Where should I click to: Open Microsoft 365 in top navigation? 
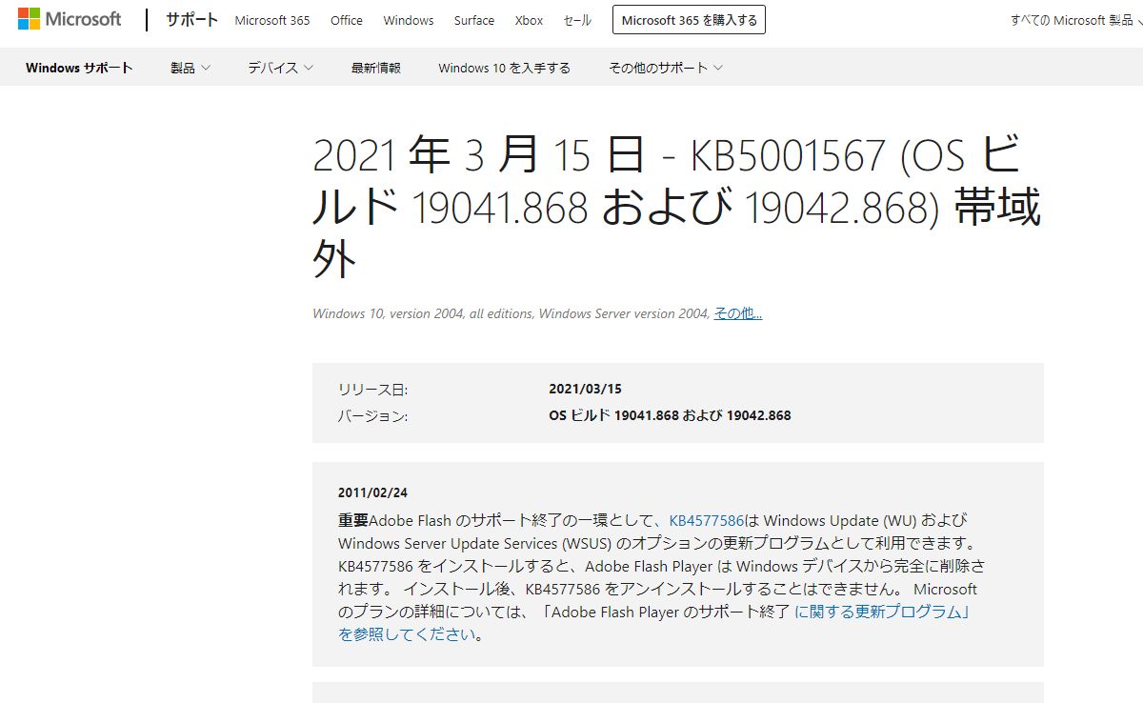point(272,20)
